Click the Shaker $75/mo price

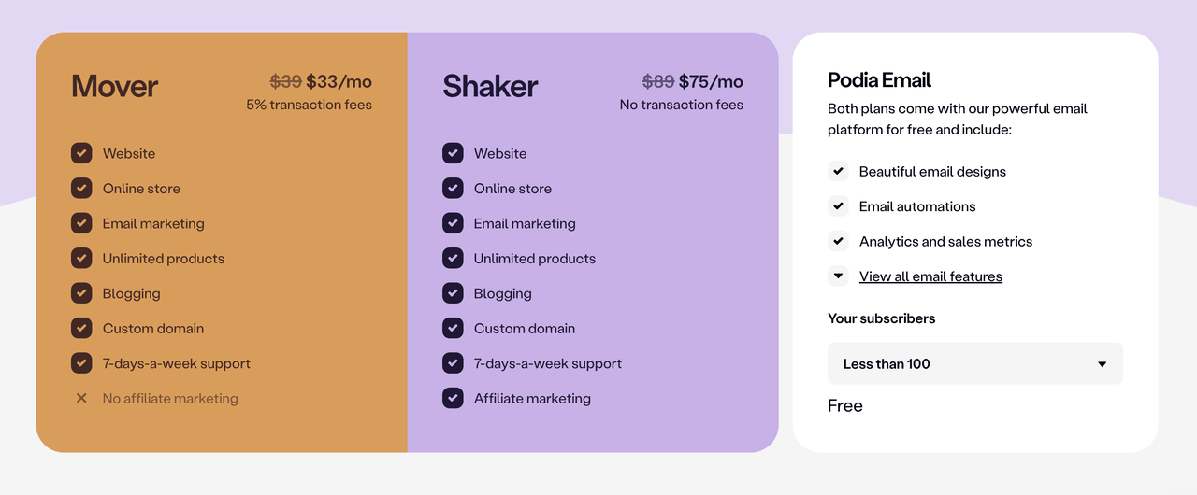coord(711,81)
